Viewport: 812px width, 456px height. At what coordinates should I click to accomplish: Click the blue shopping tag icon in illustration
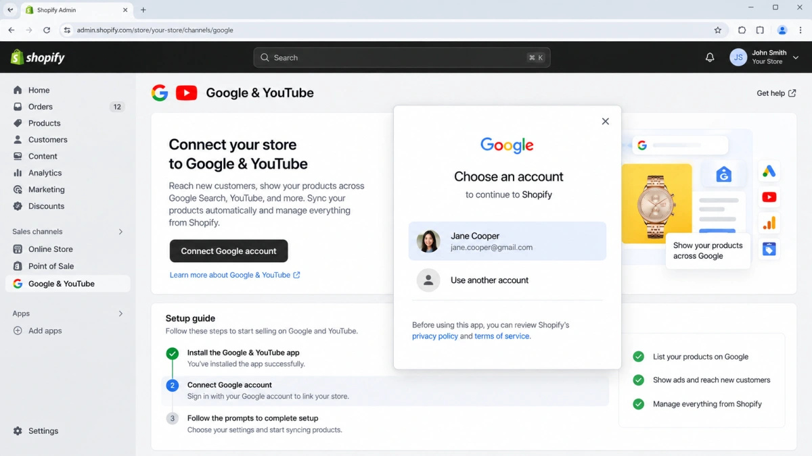pyautogui.click(x=769, y=249)
